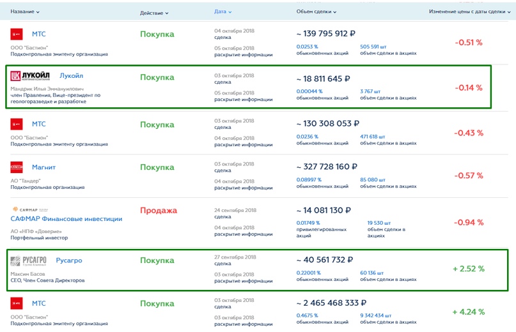
Task: Click share count 471 618 шт
Action: click(373, 137)
